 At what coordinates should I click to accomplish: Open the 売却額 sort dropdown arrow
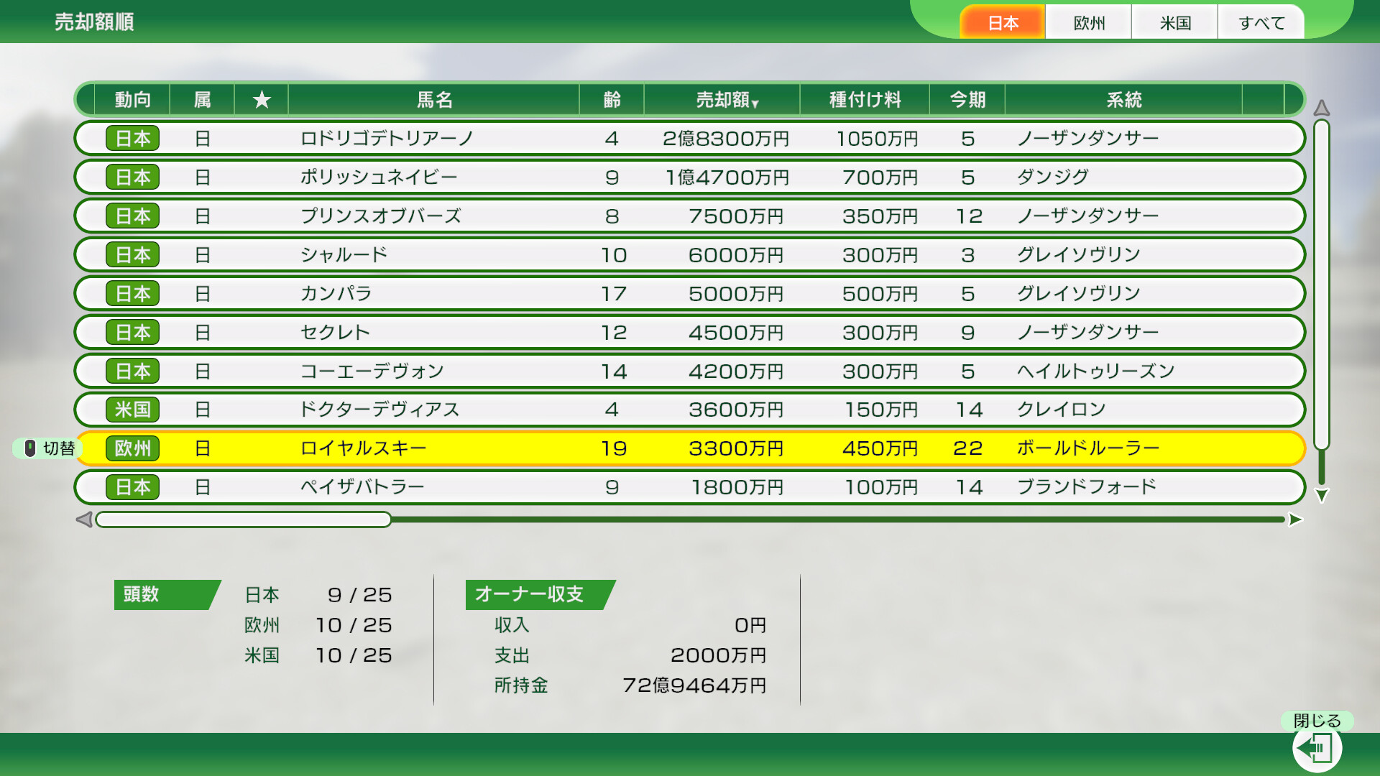[755, 103]
